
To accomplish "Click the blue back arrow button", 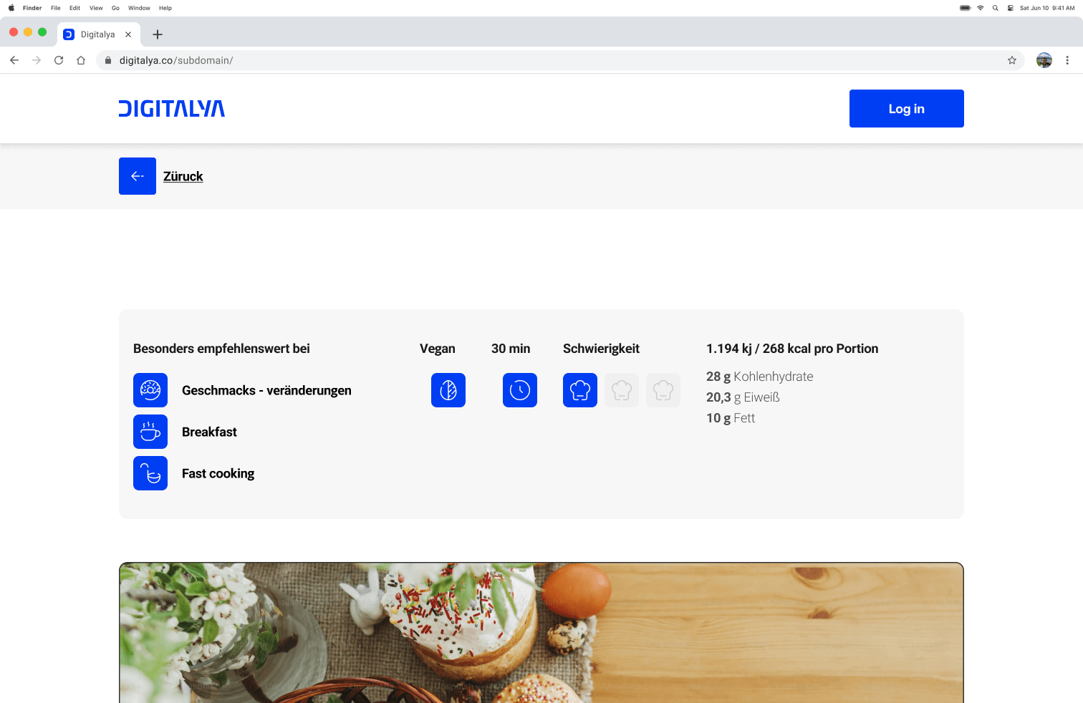I will [138, 176].
